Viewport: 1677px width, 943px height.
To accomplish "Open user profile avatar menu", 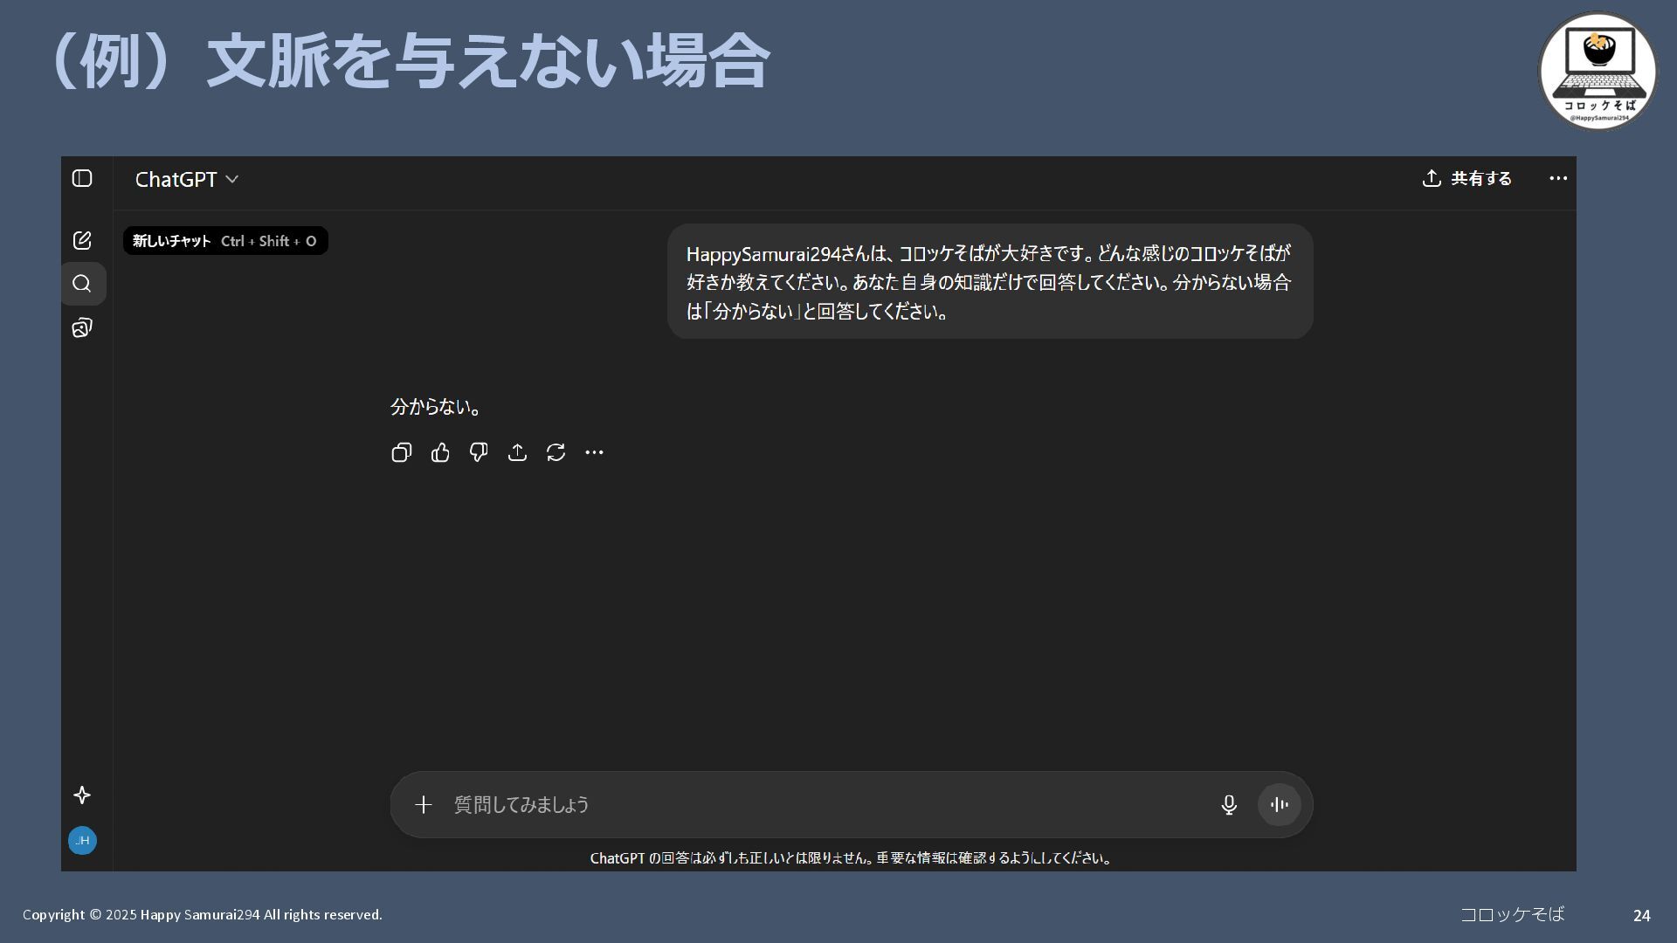I will [x=82, y=841].
